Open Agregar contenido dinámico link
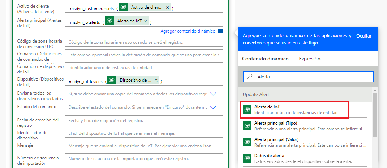Viewport: 387px width, 168px height. pos(188,31)
